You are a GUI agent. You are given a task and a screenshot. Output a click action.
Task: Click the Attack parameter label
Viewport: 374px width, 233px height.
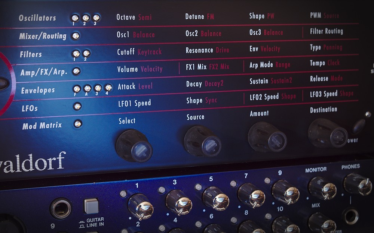127,86
